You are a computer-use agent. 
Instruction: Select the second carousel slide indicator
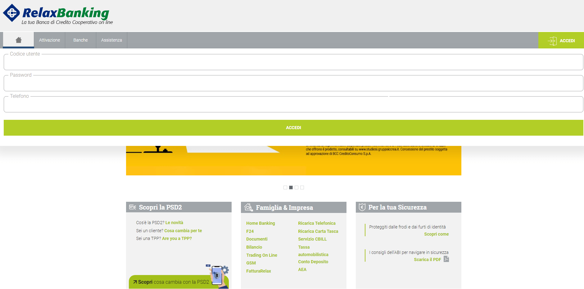tap(291, 187)
